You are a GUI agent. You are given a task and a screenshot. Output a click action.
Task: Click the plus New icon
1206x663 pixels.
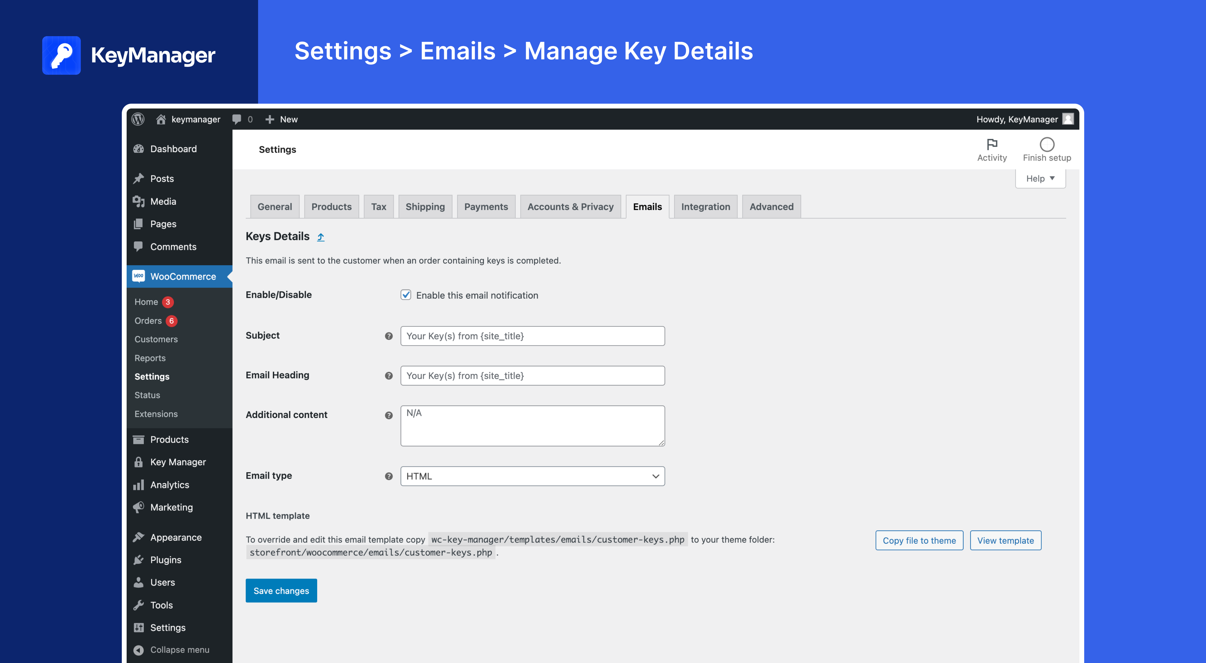270,119
